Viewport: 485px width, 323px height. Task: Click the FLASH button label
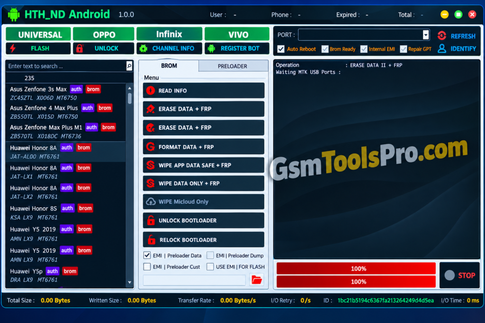[40, 49]
